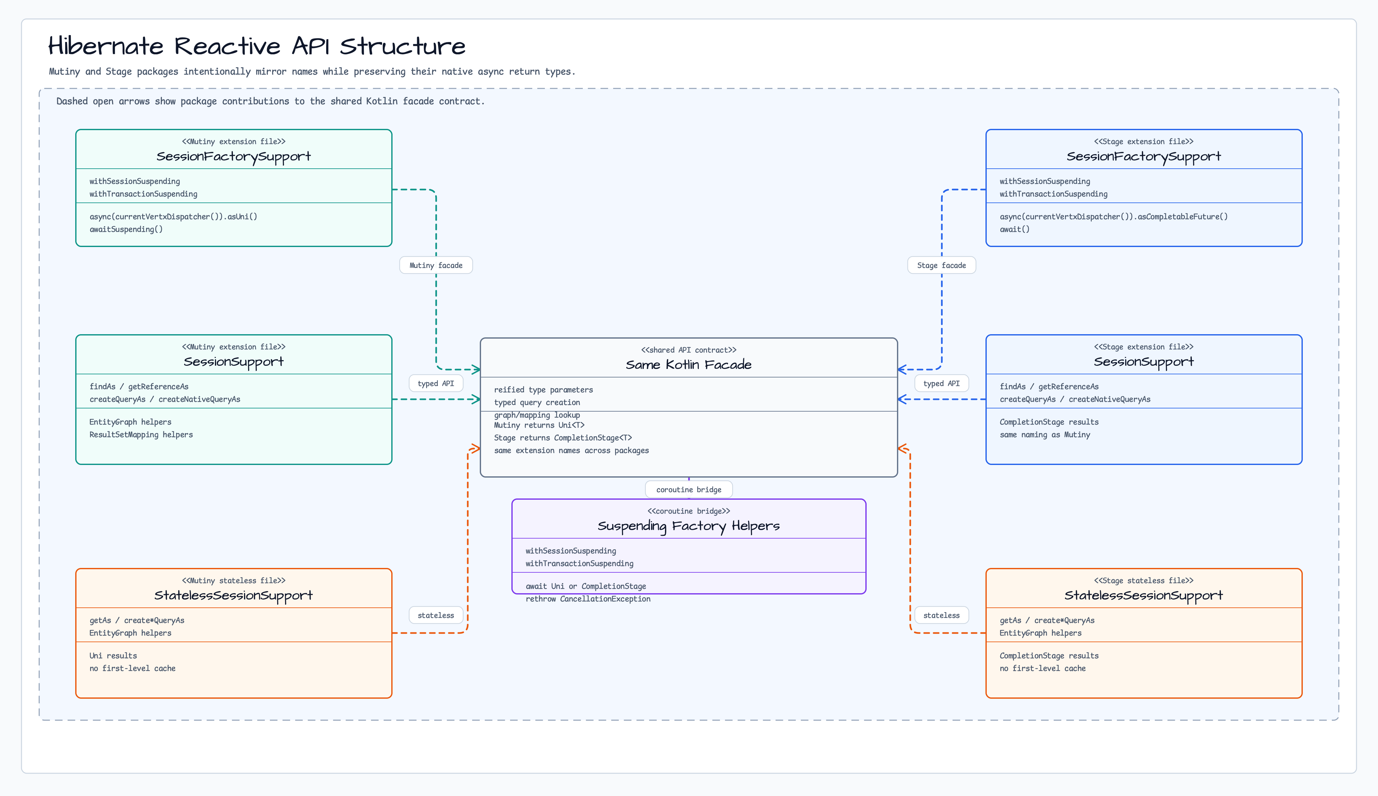The width and height of the screenshot is (1378, 796).
Task: Select 'Stage returns CompletionStage<T>' line
Action: 563,437
